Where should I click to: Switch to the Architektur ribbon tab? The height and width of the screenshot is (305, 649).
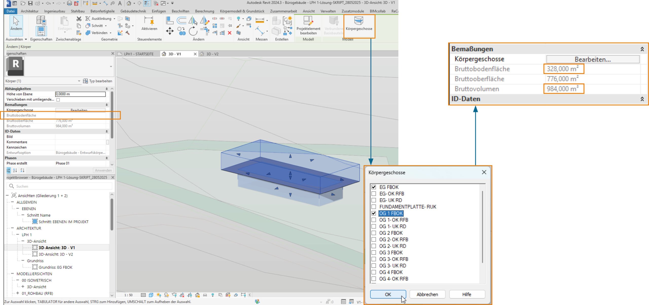coord(30,11)
